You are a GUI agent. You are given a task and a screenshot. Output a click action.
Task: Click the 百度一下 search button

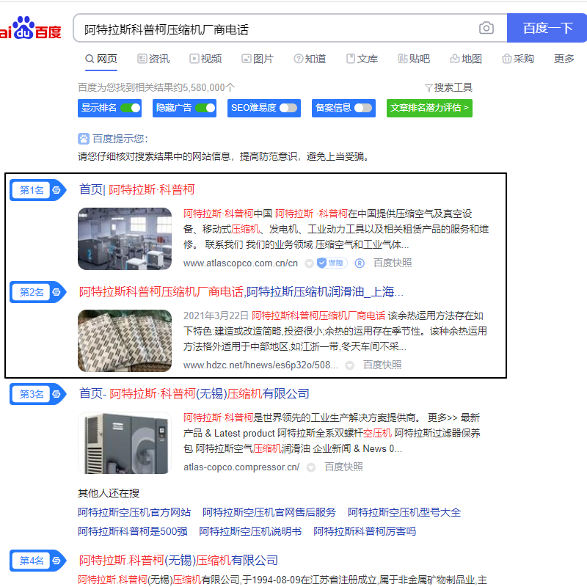(x=547, y=28)
